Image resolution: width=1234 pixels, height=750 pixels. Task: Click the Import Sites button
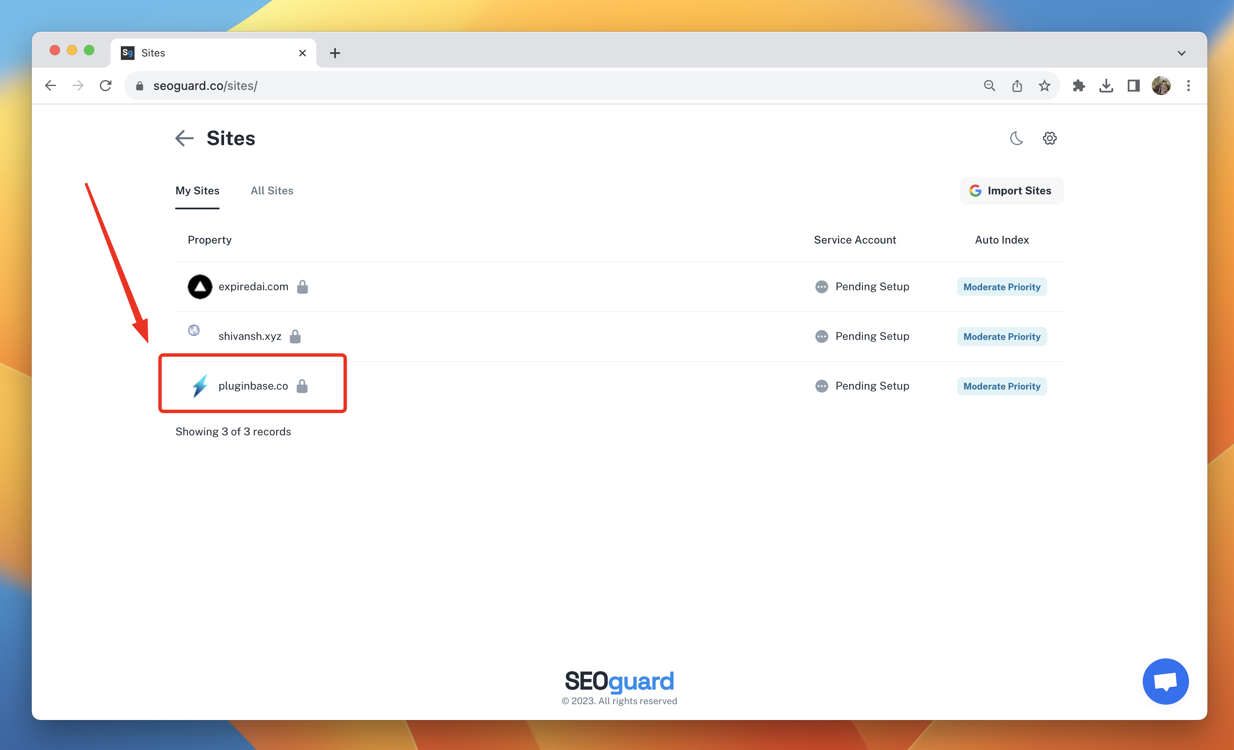click(x=1011, y=190)
